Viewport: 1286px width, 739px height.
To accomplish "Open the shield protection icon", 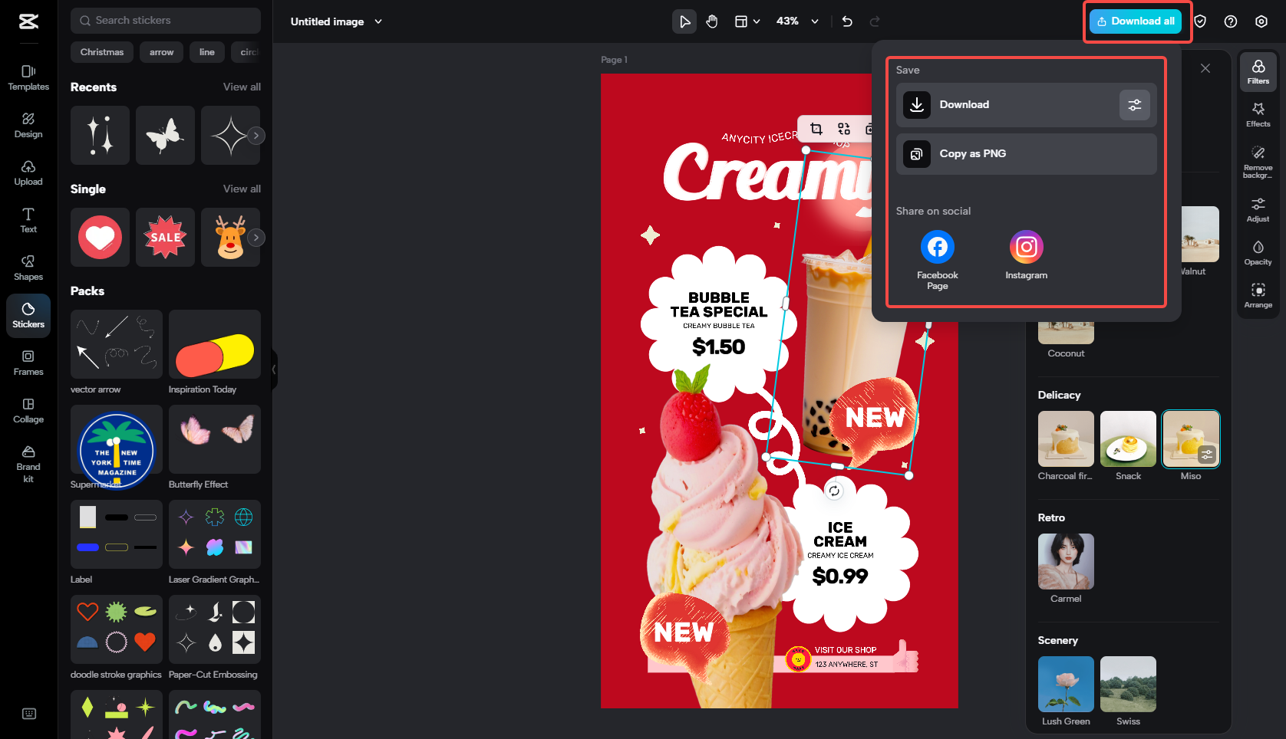I will tap(1200, 21).
